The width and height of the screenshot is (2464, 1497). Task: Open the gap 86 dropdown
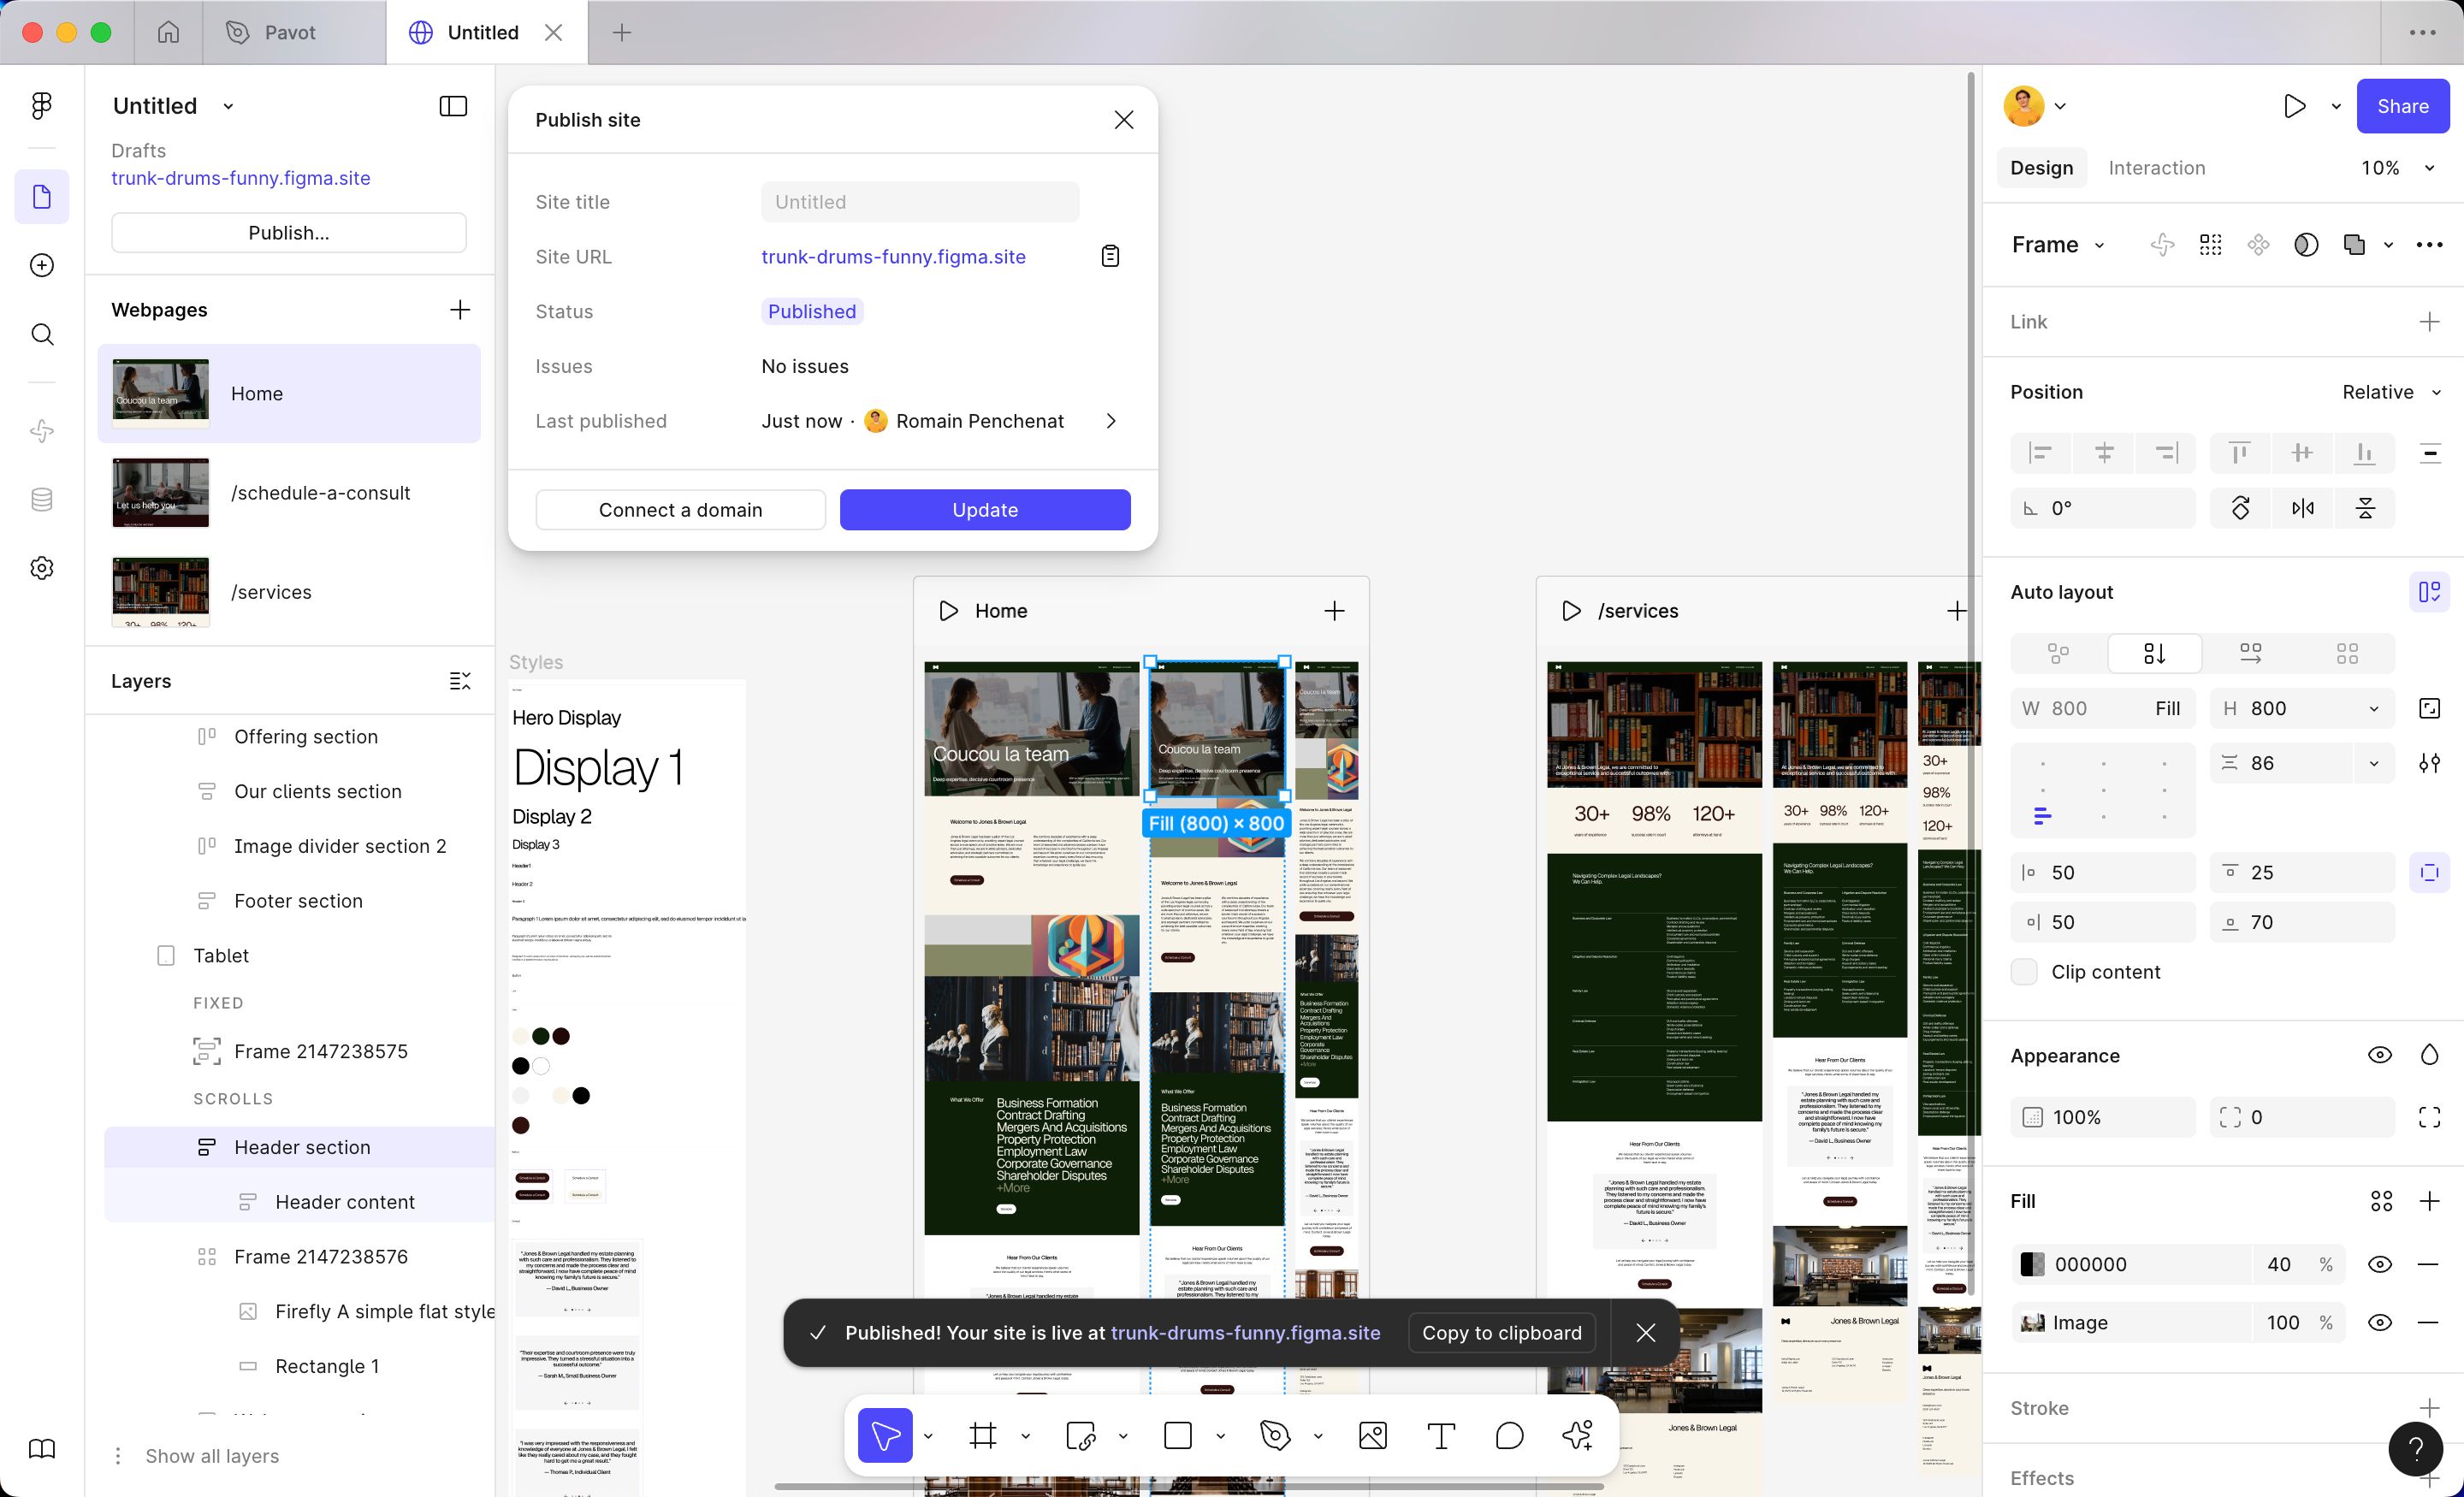click(x=2373, y=763)
